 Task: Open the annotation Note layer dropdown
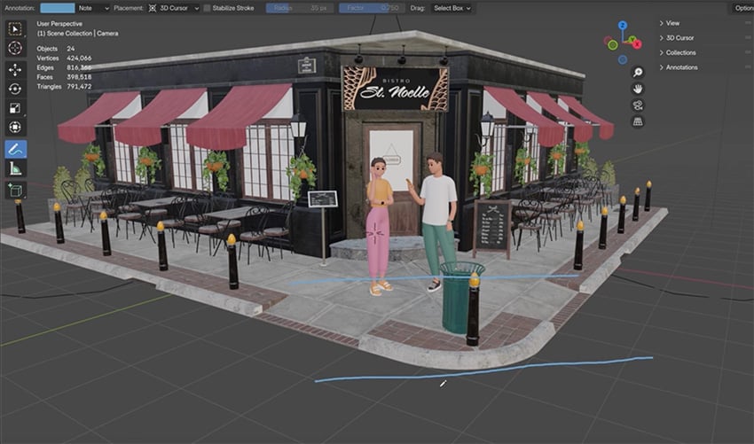[95, 8]
